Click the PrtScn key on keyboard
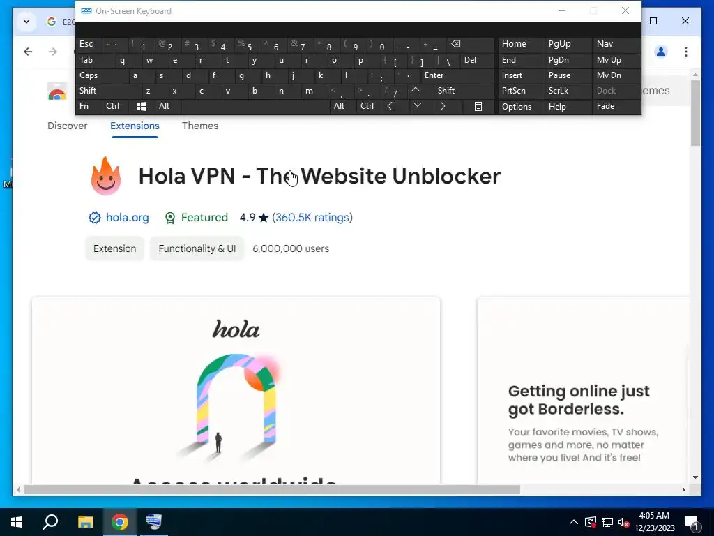This screenshot has width=714, height=536. coord(520,91)
